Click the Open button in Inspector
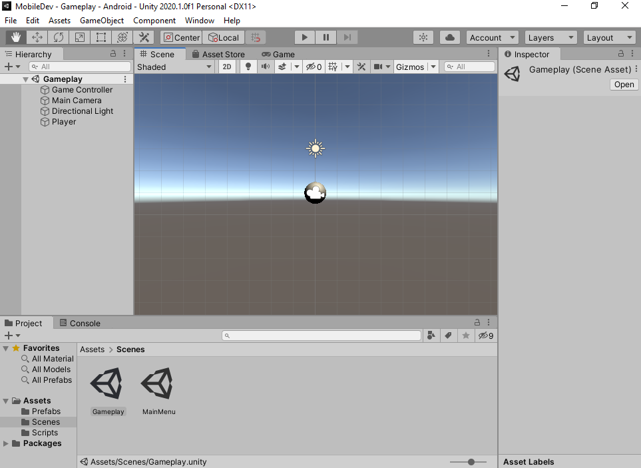 (x=624, y=85)
